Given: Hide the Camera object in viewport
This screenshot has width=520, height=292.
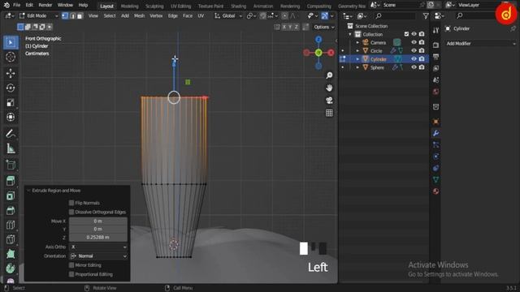Looking at the screenshot, I should pyautogui.click(x=414, y=42).
